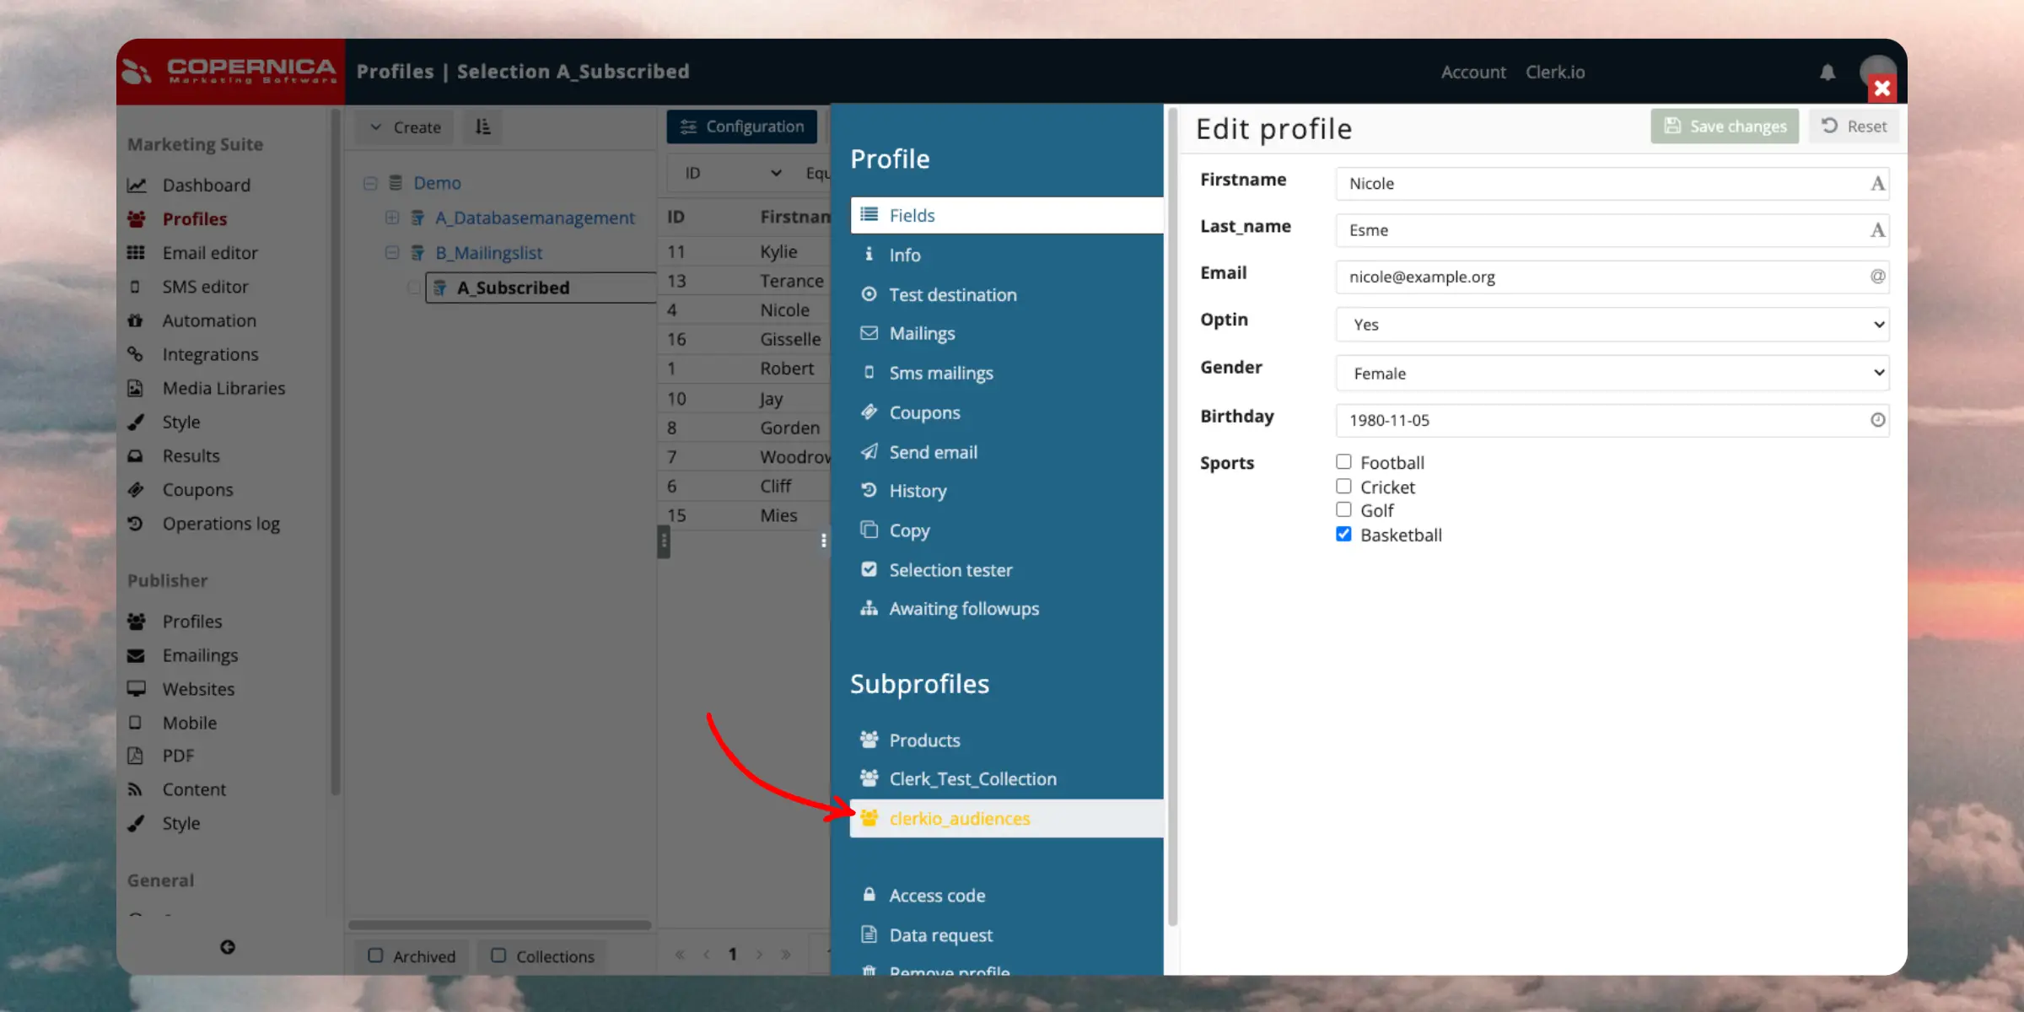Open the Gender dropdown
2024x1012 pixels.
point(1611,373)
